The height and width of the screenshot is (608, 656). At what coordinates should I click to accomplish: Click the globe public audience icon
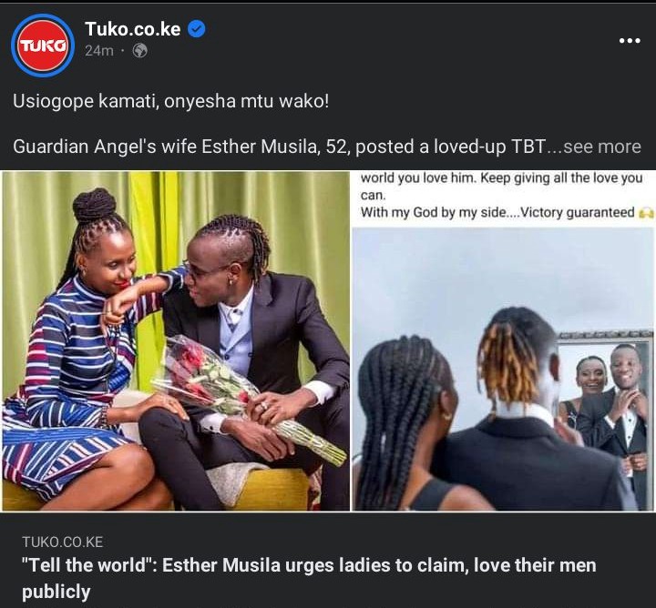coord(139,51)
